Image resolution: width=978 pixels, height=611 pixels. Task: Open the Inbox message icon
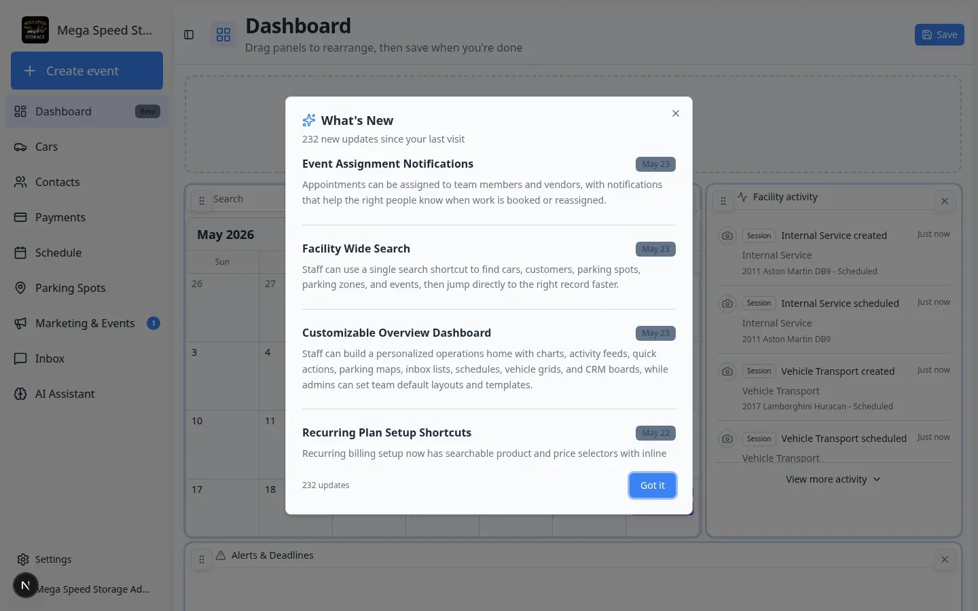[20, 358]
